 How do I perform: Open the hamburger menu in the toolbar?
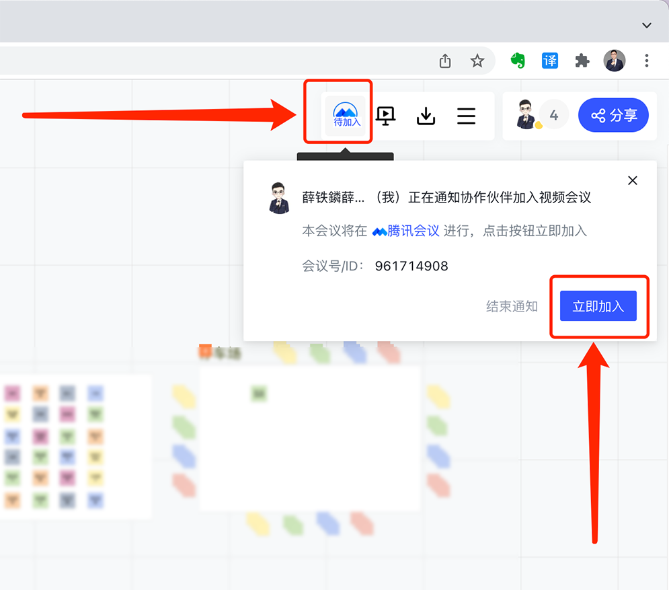[x=466, y=116]
